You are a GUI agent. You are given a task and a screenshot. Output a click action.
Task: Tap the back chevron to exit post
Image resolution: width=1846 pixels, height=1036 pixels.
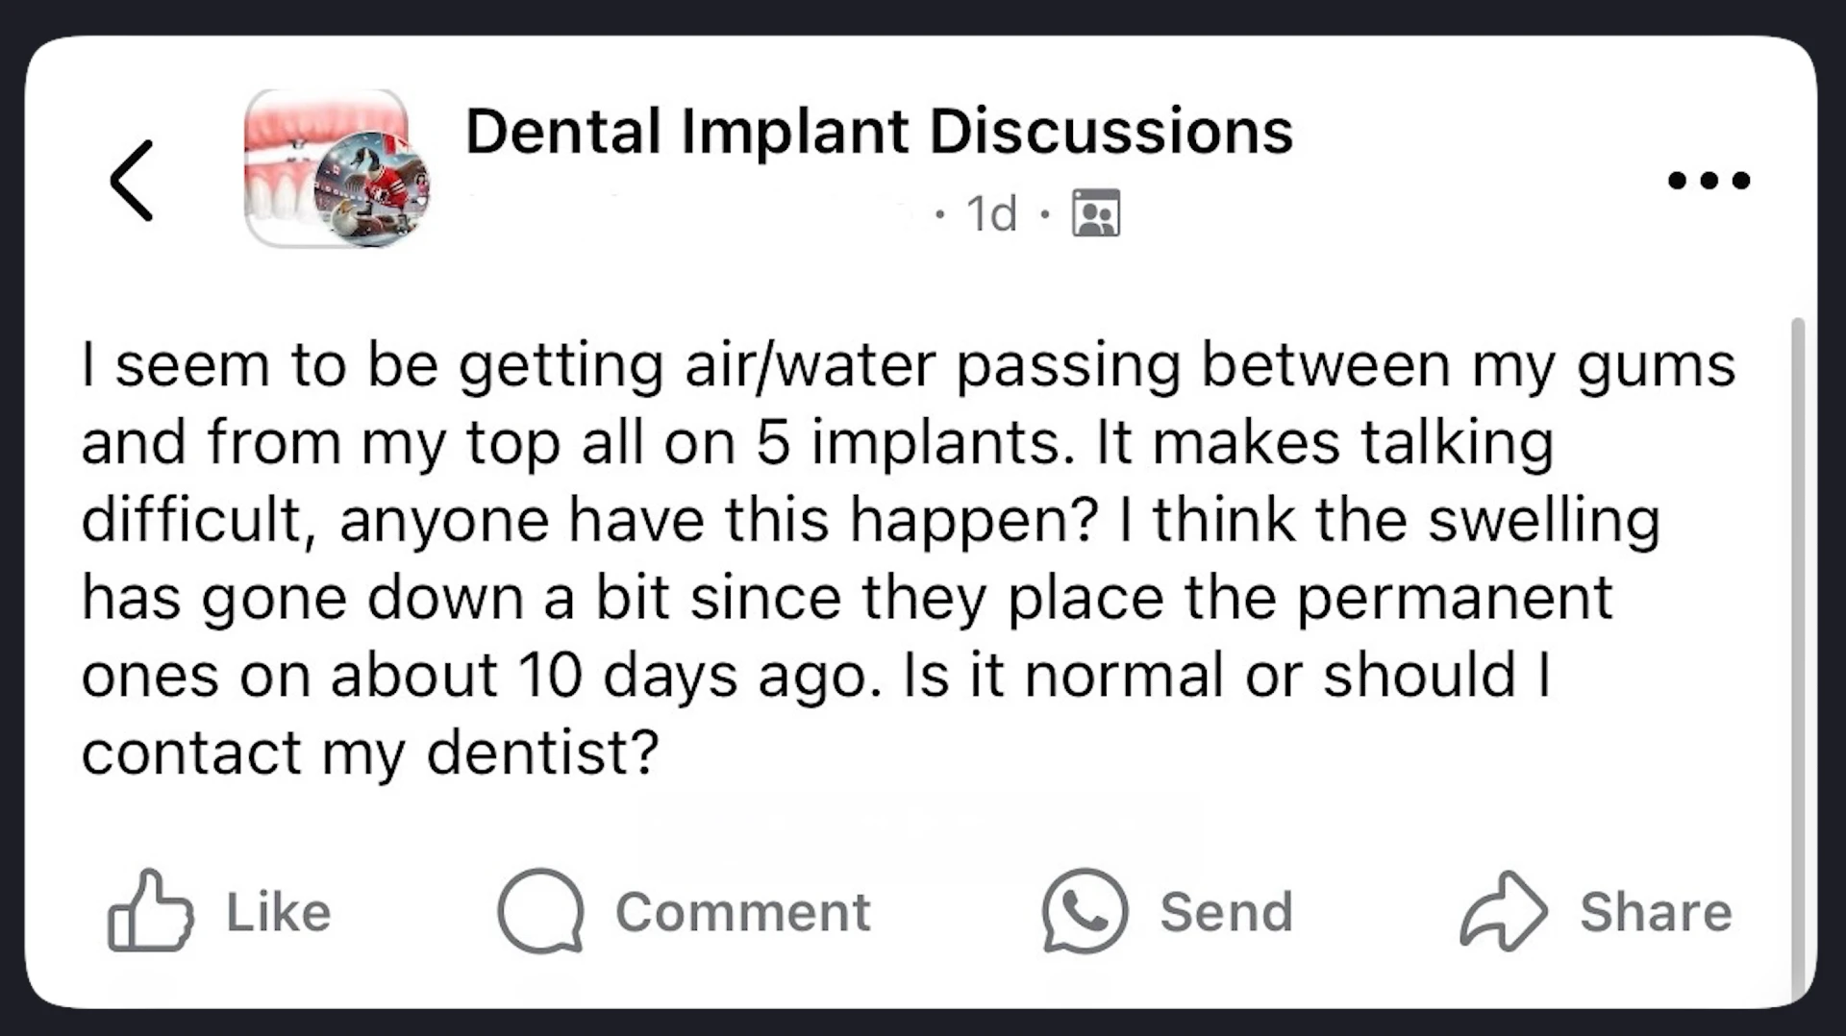coord(133,181)
